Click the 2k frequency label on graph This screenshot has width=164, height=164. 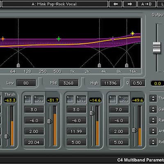pyautogui.click(x=87, y=71)
